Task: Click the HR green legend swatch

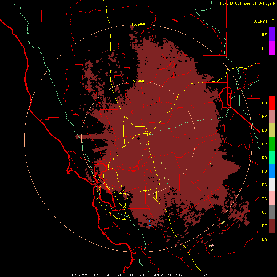Action: pyautogui.click(x=272, y=144)
